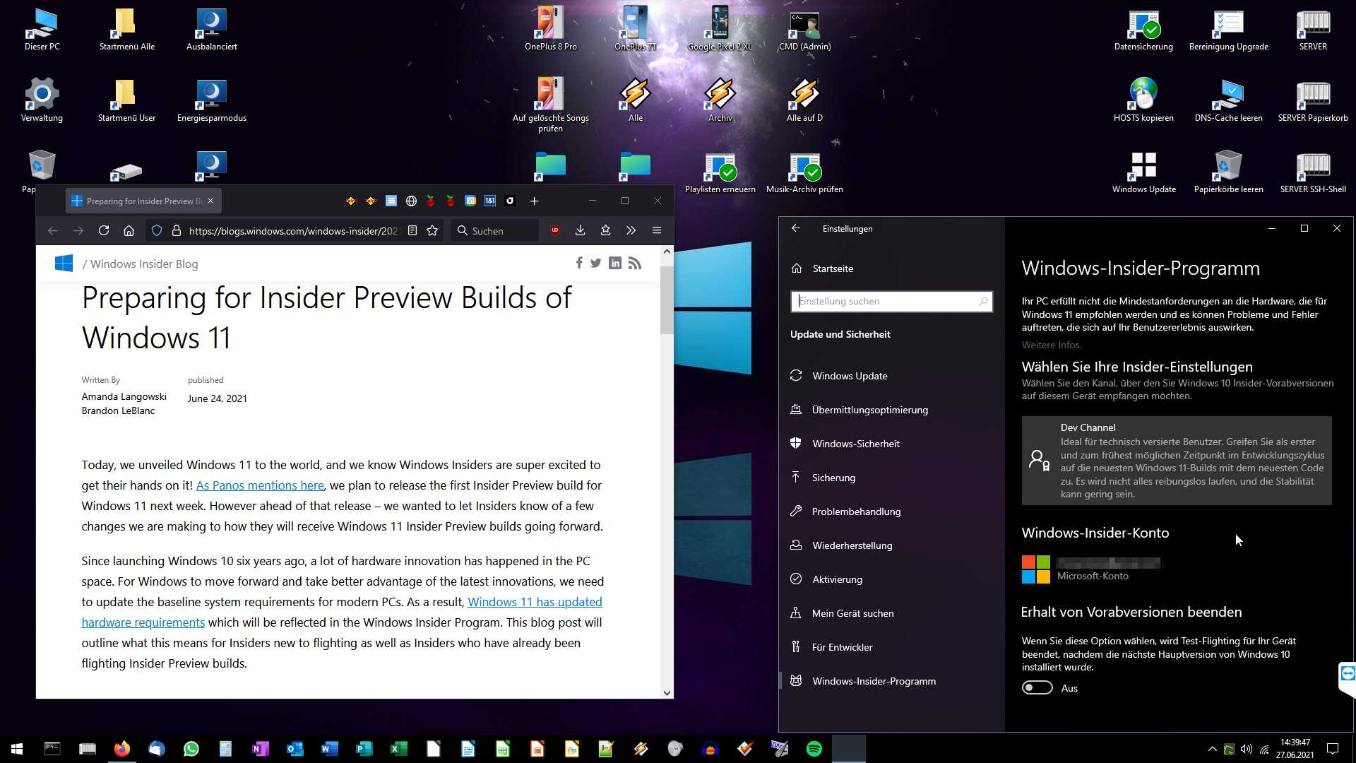Expand more tools chevron in Firefox toolbar
Screen dimensions: 1356x763
point(631,230)
